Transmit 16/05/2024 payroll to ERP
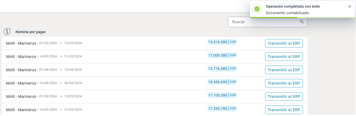This screenshot has height=116, width=356. tap(284, 110)
